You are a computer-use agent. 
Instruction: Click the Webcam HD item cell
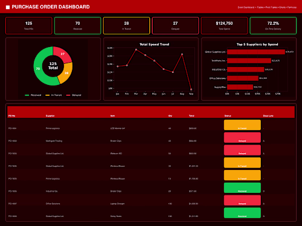pyautogui.click(x=116, y=154)
